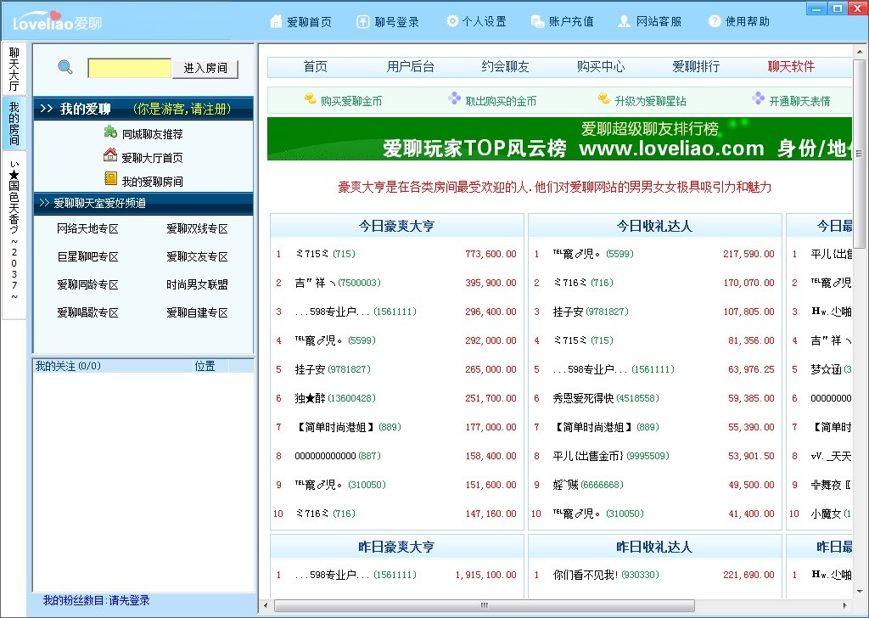Click the home icon beside 爱聊首页
The image size is (869, 618).
pos(276,21)
